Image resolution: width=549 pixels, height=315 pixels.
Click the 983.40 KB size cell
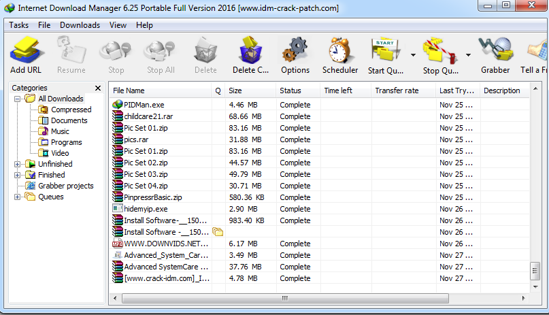click(246, 220)
